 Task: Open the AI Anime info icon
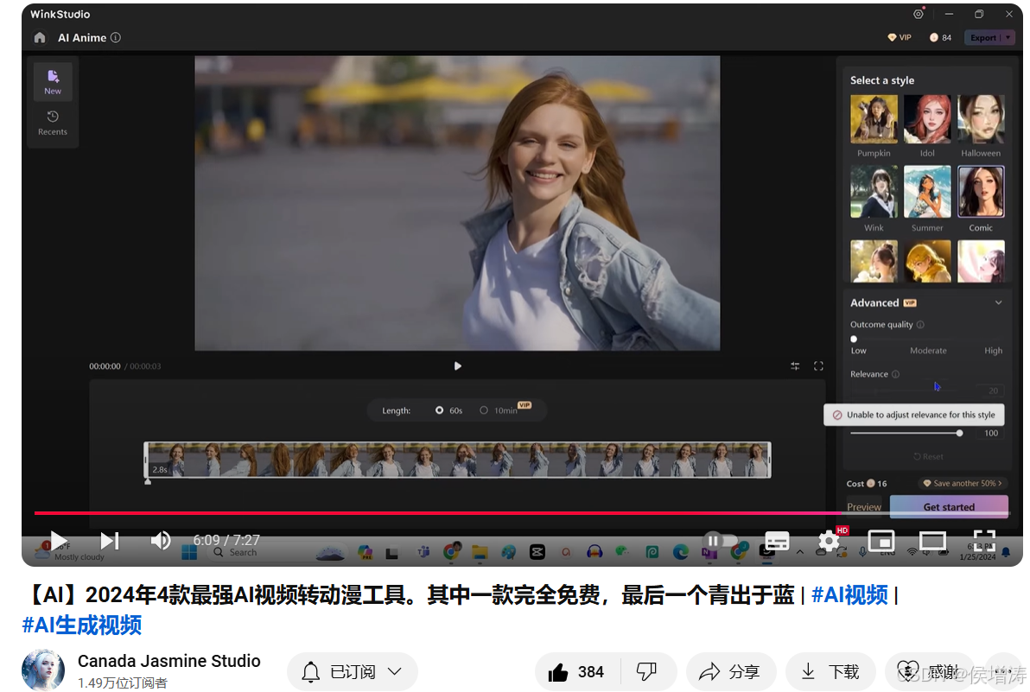pyautogui.click(x=116, y=37)
